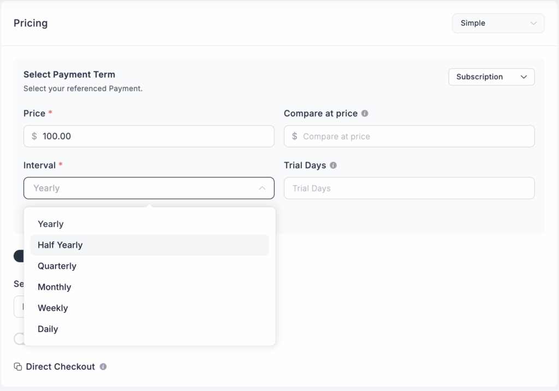The image size is (559, 391).
Task: Click the Compare at price info icon
Action: pos(365,114)
